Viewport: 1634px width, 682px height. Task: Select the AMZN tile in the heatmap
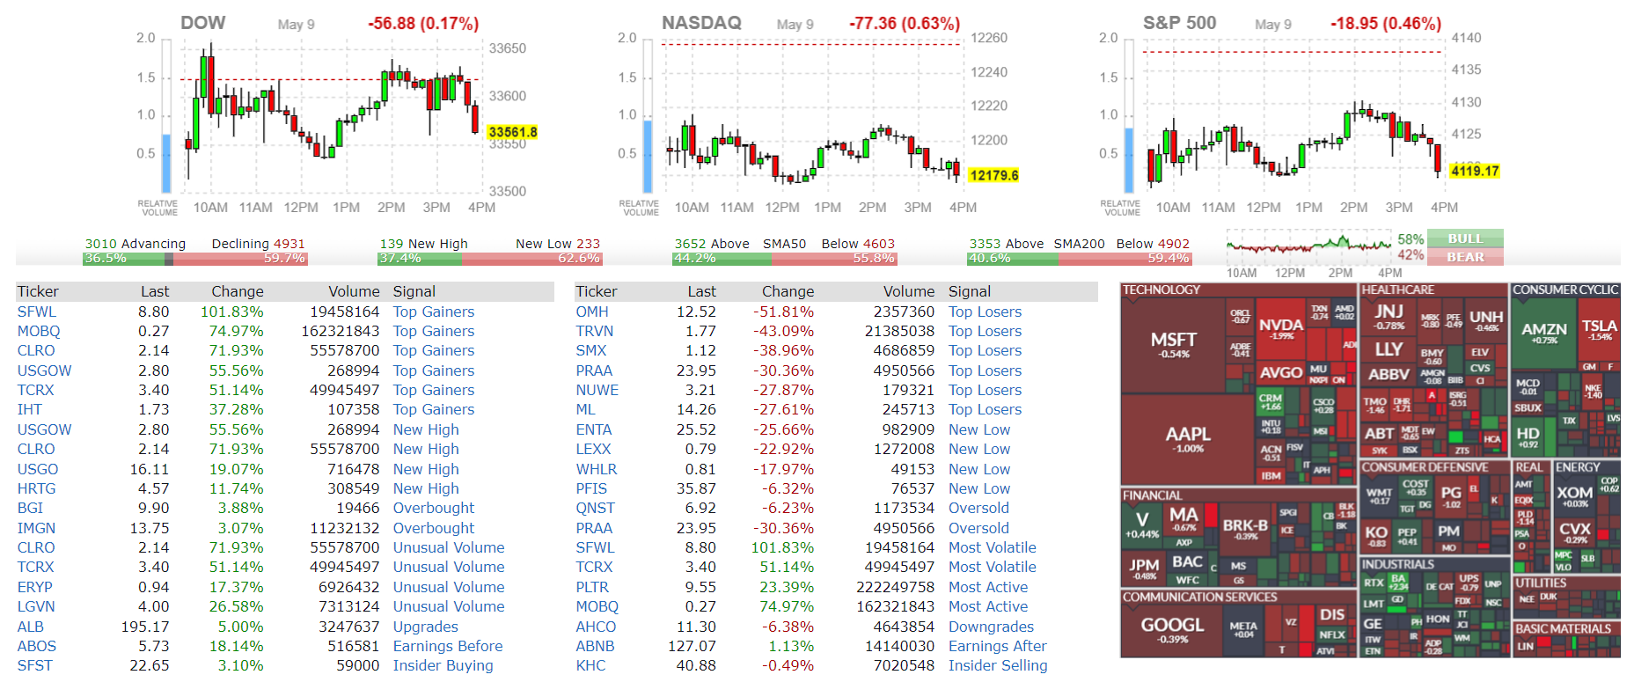(x=1544, y=333)
